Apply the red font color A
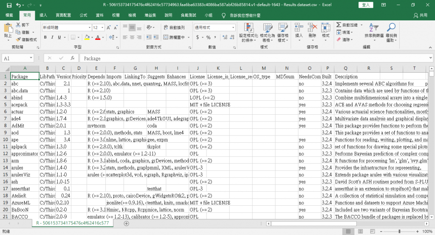This screenshot has width=435, height=235. (98, 37)
